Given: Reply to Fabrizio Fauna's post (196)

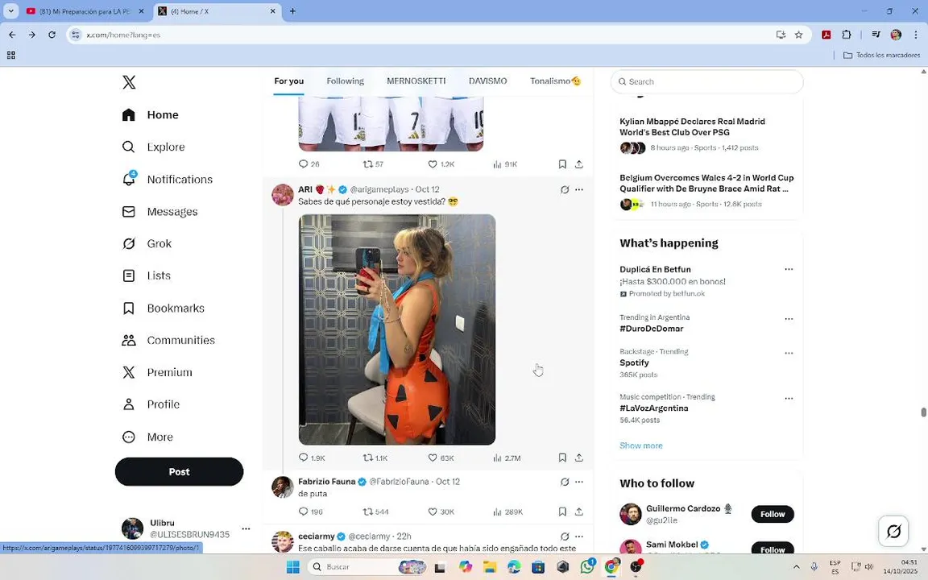Looking at the screenshot, I should [311, 512].
